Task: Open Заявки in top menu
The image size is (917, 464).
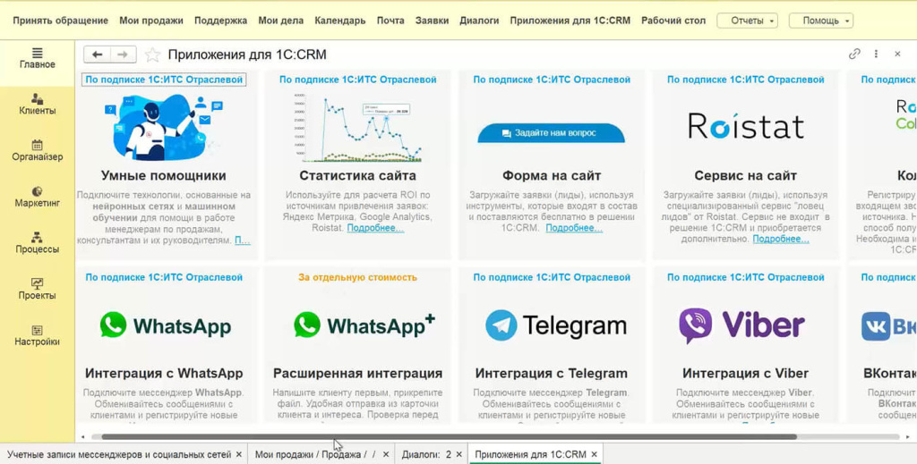Action: (432, 21)
